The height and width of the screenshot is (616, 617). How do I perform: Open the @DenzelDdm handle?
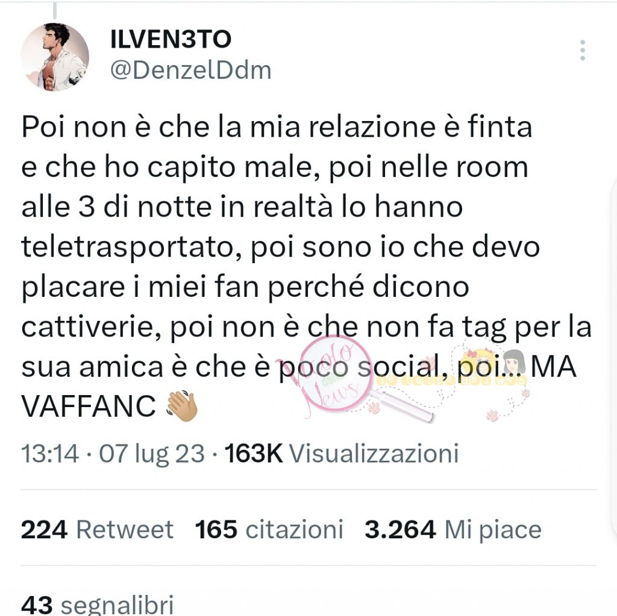point(191,71)
